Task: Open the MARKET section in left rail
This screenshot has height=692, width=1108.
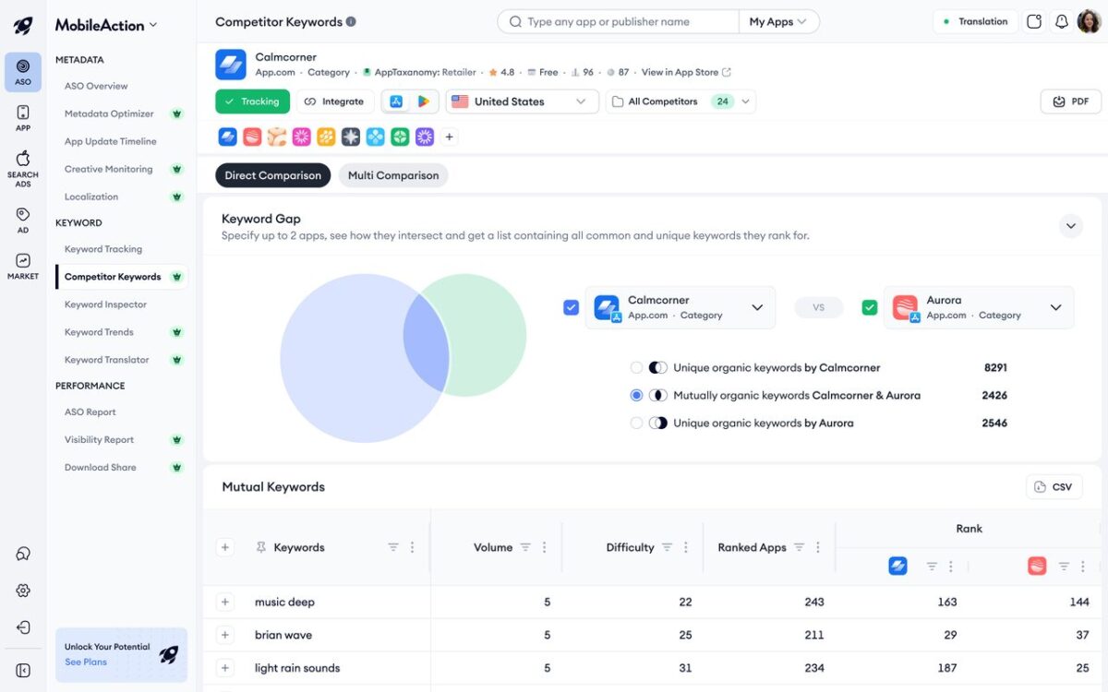Action: [x=23, y=266]
